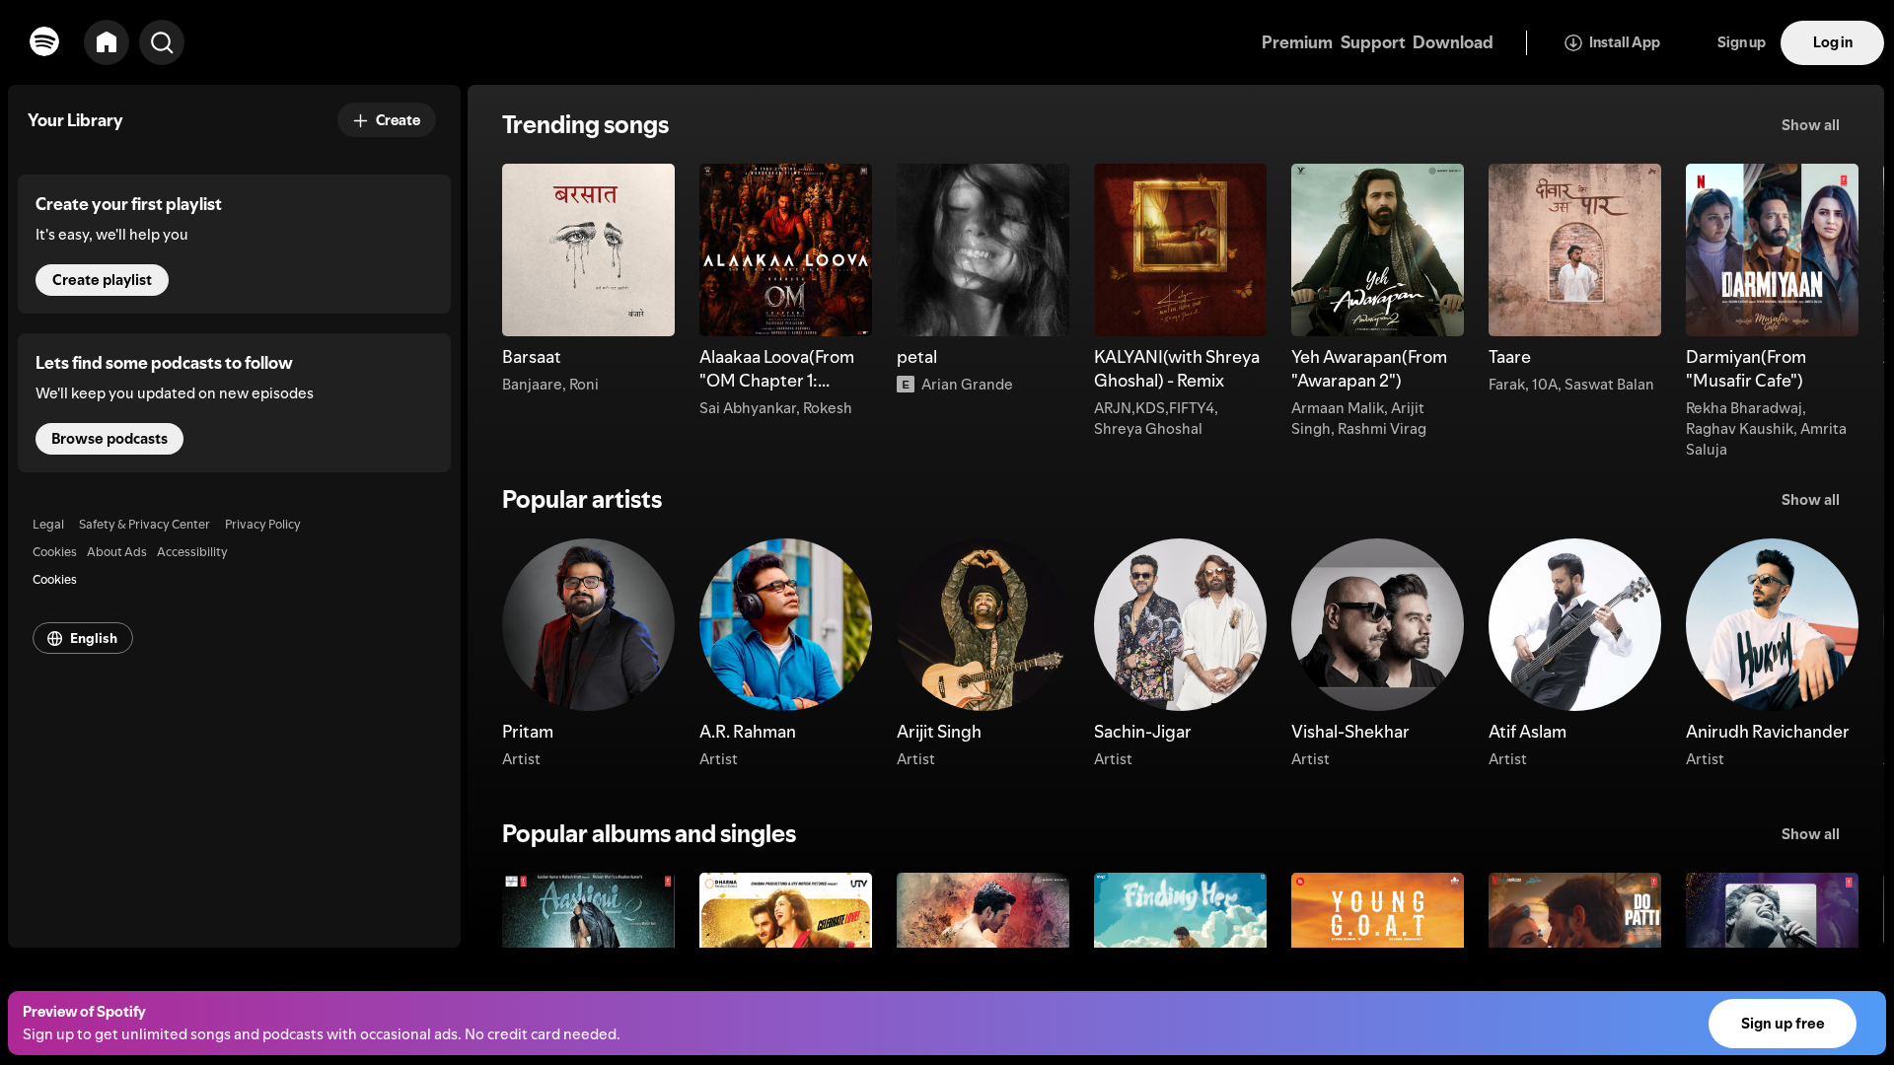
Task: Open the Young G.O.A.T album cover
Action: click(1377, 910)
